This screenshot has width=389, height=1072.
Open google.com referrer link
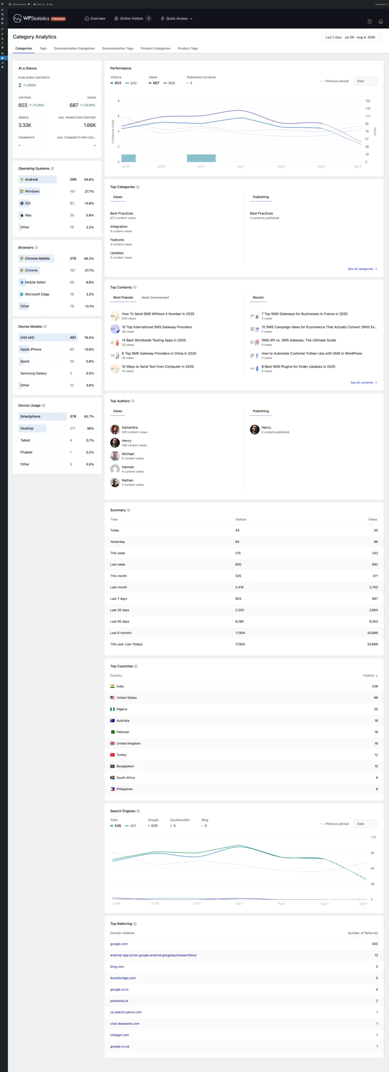[x=119, y=944]
